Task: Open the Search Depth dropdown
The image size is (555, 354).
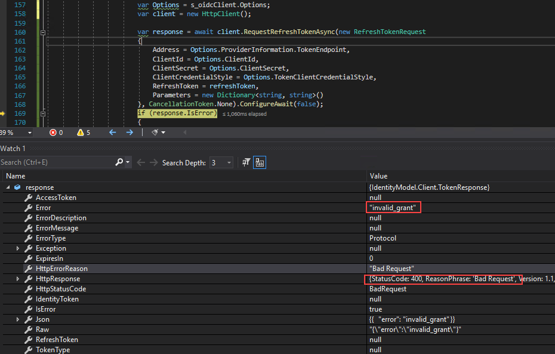Action: [x=228, y=162]
